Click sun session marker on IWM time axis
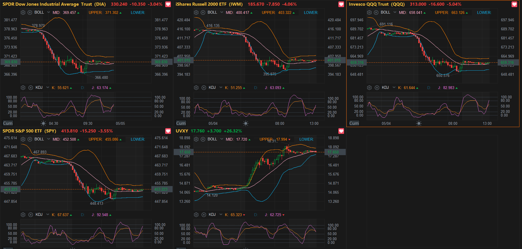This screenshot has width=522, height=249. pos(246,123)
